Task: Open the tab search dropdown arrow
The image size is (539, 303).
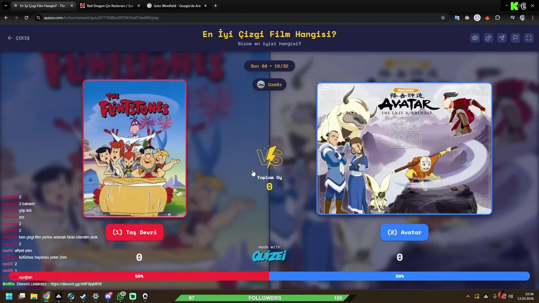Action: [x=5, y=6]
